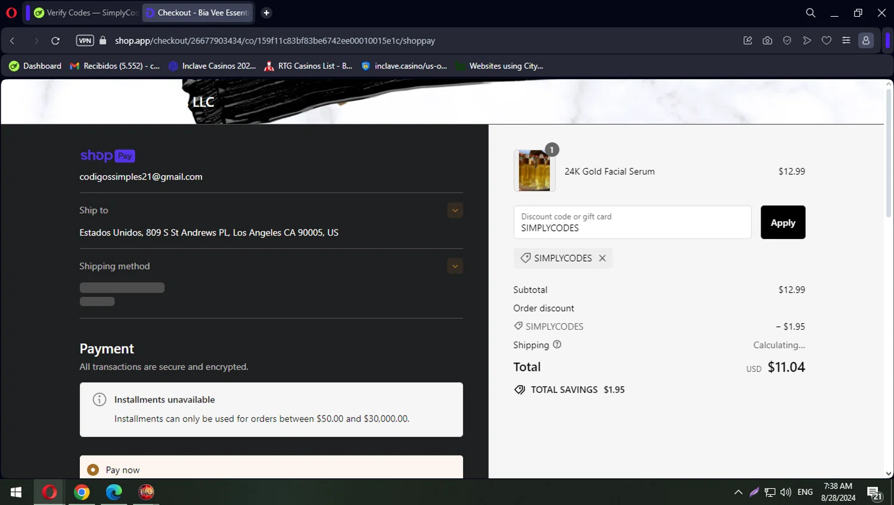Screen dimensions: 894x505
Task: Open the Dashboard bookmark
Action: tap(35, 66)
